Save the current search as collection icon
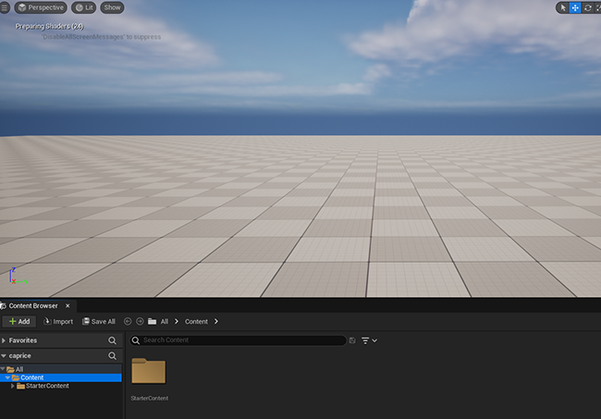The image size is (601, 419). (351, 340)
